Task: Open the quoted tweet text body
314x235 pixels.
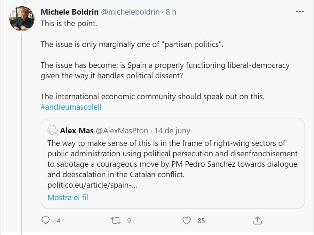Action: point(172,159)
